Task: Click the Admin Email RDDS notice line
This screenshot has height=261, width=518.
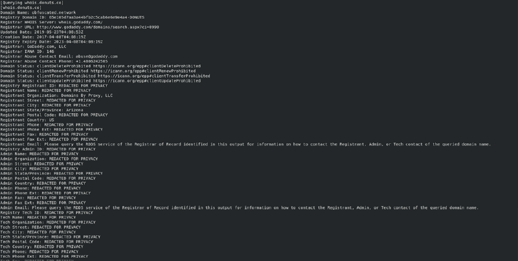Action: pos(239,207)
